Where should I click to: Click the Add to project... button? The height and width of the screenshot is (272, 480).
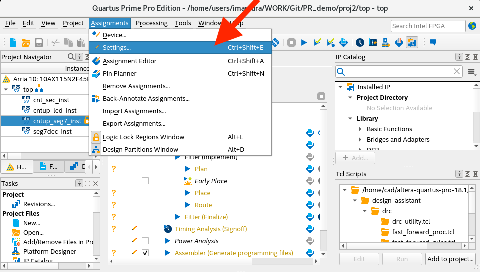click(x=450, y=259)
